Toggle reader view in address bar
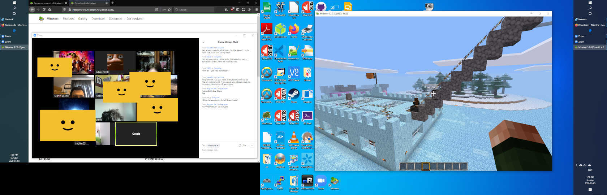The height and width of the screenshot is (195, 607). coord(156,10)
